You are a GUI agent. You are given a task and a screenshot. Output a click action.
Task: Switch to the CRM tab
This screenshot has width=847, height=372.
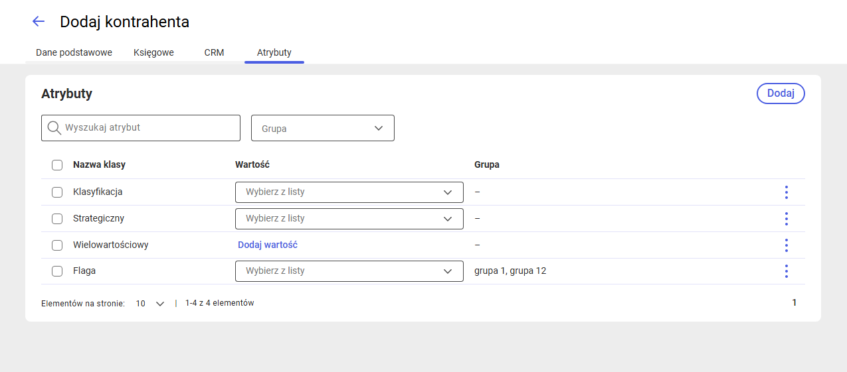click(x=214, y=52)
